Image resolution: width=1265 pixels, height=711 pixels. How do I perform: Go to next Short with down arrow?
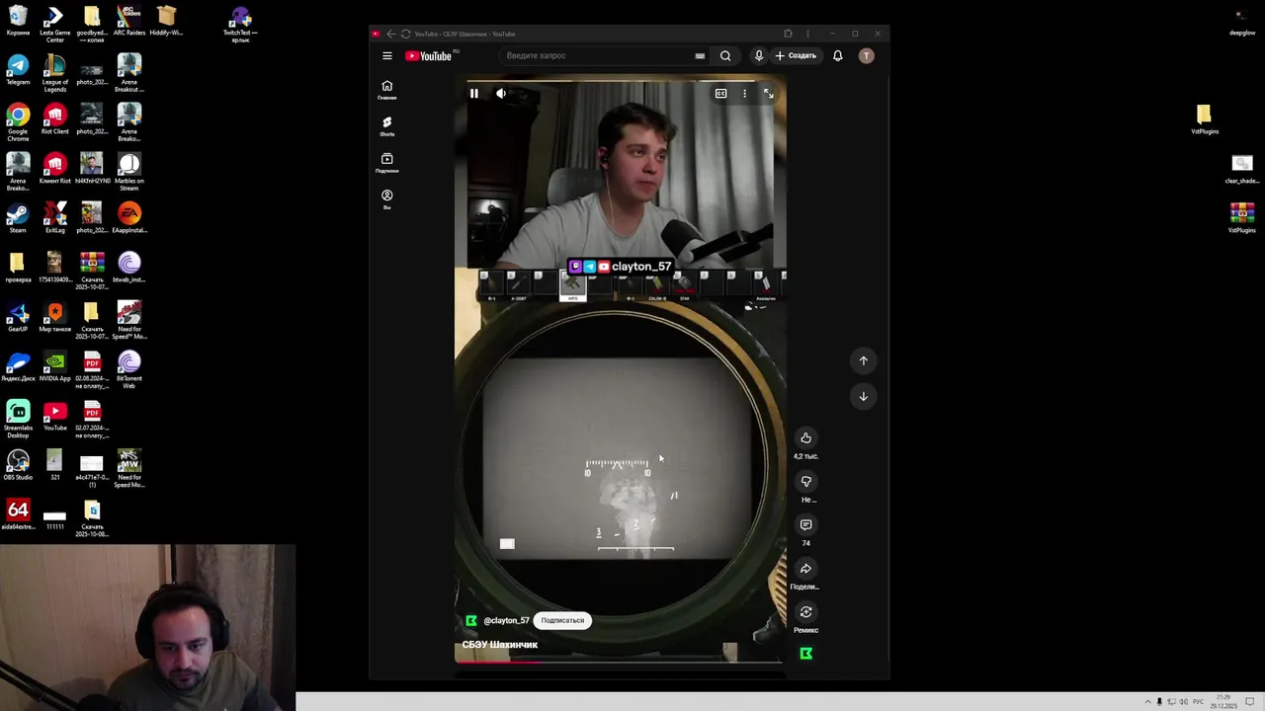[x=863, y=397]
